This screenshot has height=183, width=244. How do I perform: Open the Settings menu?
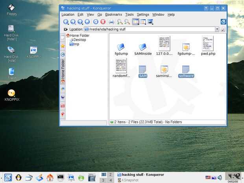143,15
